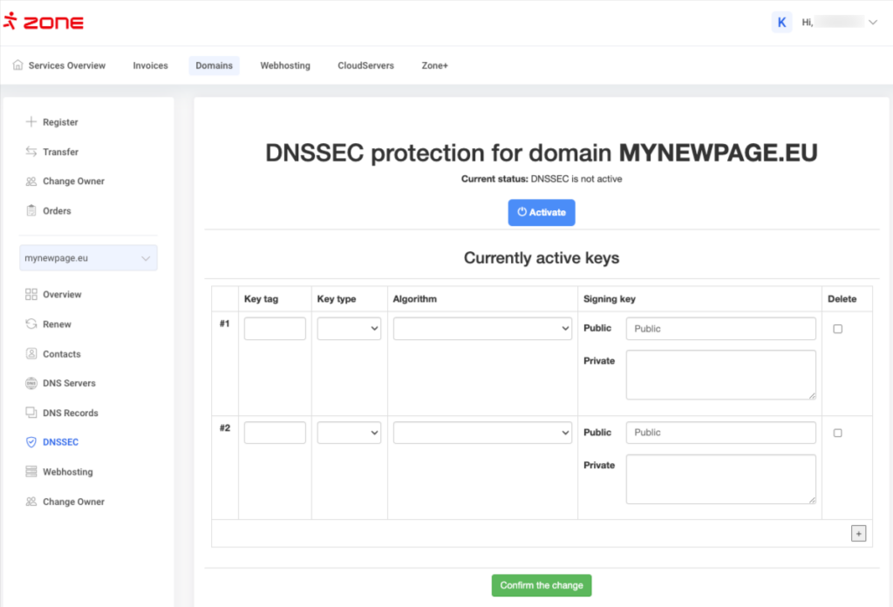Click the Transfer arrows icon
Screen dimensions: 893x607
[31, 152]
